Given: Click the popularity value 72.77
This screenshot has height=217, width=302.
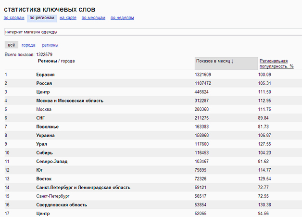Looking at the screenshot, I should pyautogui.click(x=264, y=187).
